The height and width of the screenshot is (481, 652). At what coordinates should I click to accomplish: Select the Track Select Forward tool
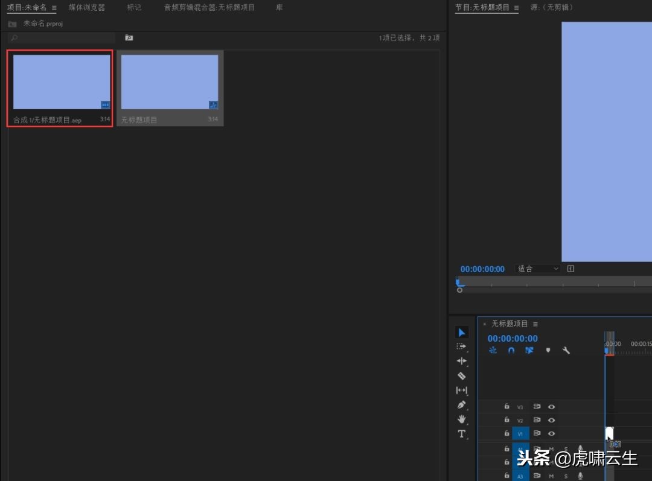tap(462, 346)
